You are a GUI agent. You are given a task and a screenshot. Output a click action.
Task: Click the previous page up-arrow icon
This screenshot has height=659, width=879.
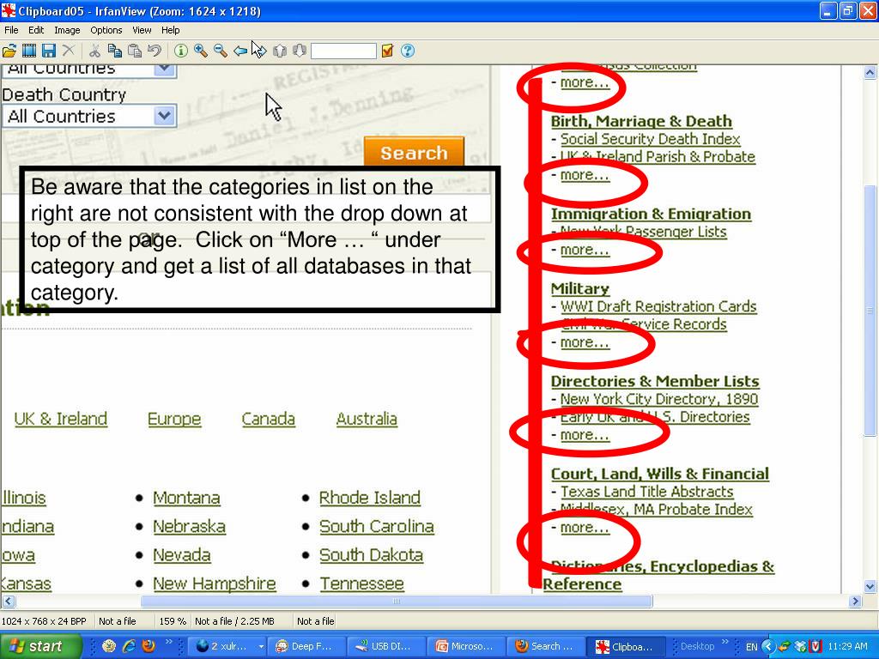click(x=280, y=51)
